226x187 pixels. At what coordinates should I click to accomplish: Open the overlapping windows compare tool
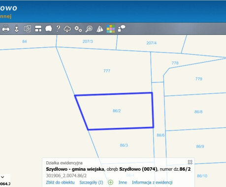point(28,29)
